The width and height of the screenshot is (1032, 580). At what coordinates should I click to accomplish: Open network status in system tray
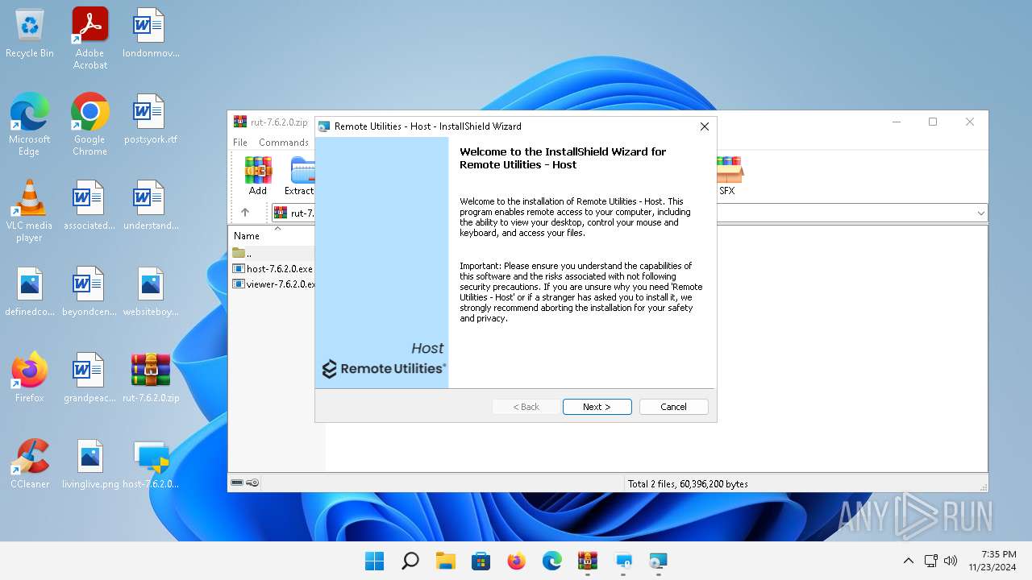930,561
